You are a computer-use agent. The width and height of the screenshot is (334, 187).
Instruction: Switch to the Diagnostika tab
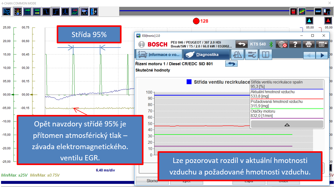pyautogui.click(x=206, y=55)
